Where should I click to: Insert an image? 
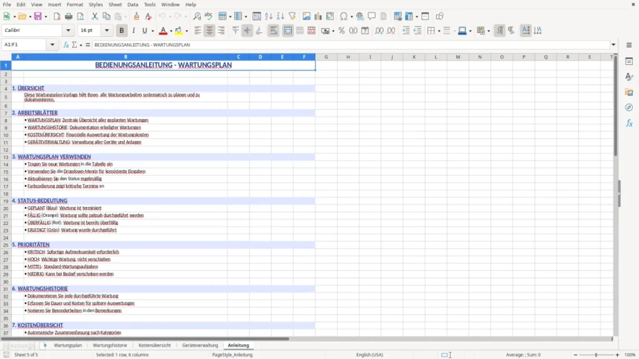[306, 16]
